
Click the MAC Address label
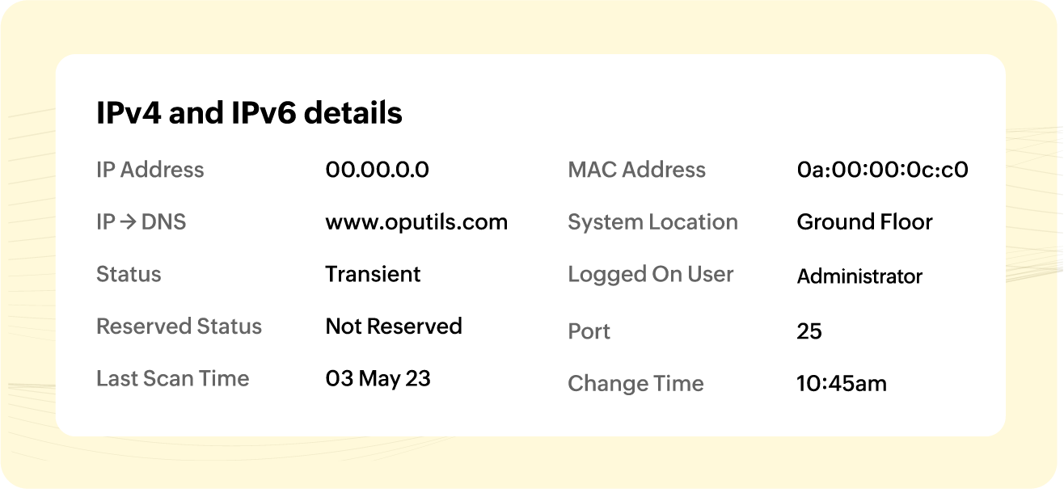coord(637,170)
